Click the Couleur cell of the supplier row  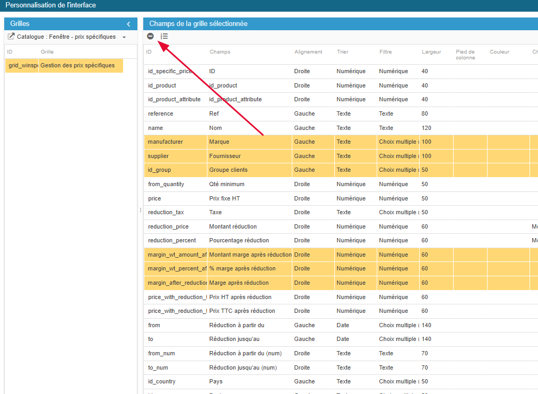508,156
